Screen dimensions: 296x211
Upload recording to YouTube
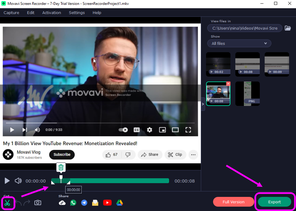pyautogui.click(x=107, y=203)
